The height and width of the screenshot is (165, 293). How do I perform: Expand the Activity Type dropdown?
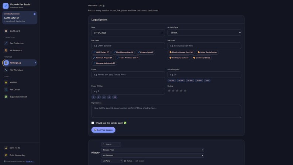(x=204, y=32)
